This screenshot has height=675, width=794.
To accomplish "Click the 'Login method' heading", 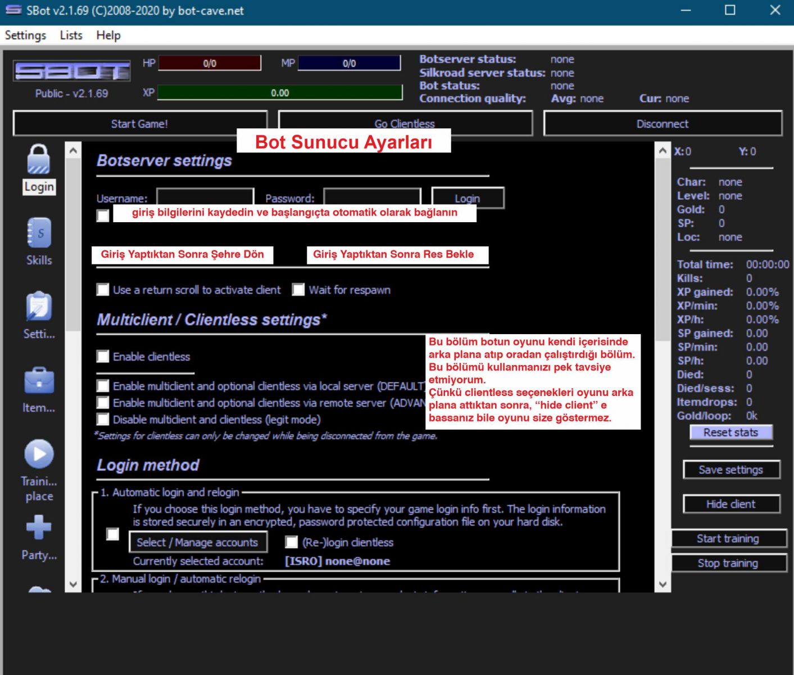I will pyautogui.click(x=148, y=465).
